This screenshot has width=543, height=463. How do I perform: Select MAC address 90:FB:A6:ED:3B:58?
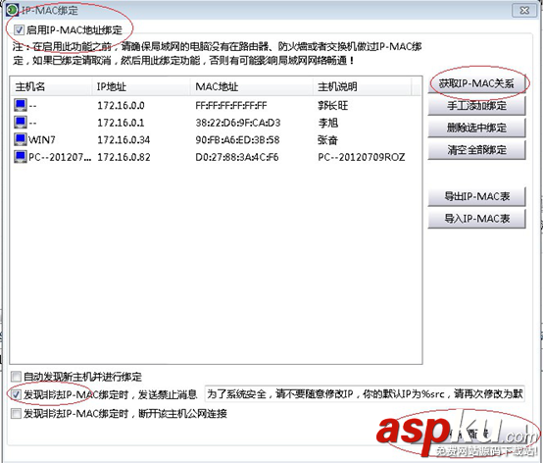pyautogui.click(x=237, y=140)
